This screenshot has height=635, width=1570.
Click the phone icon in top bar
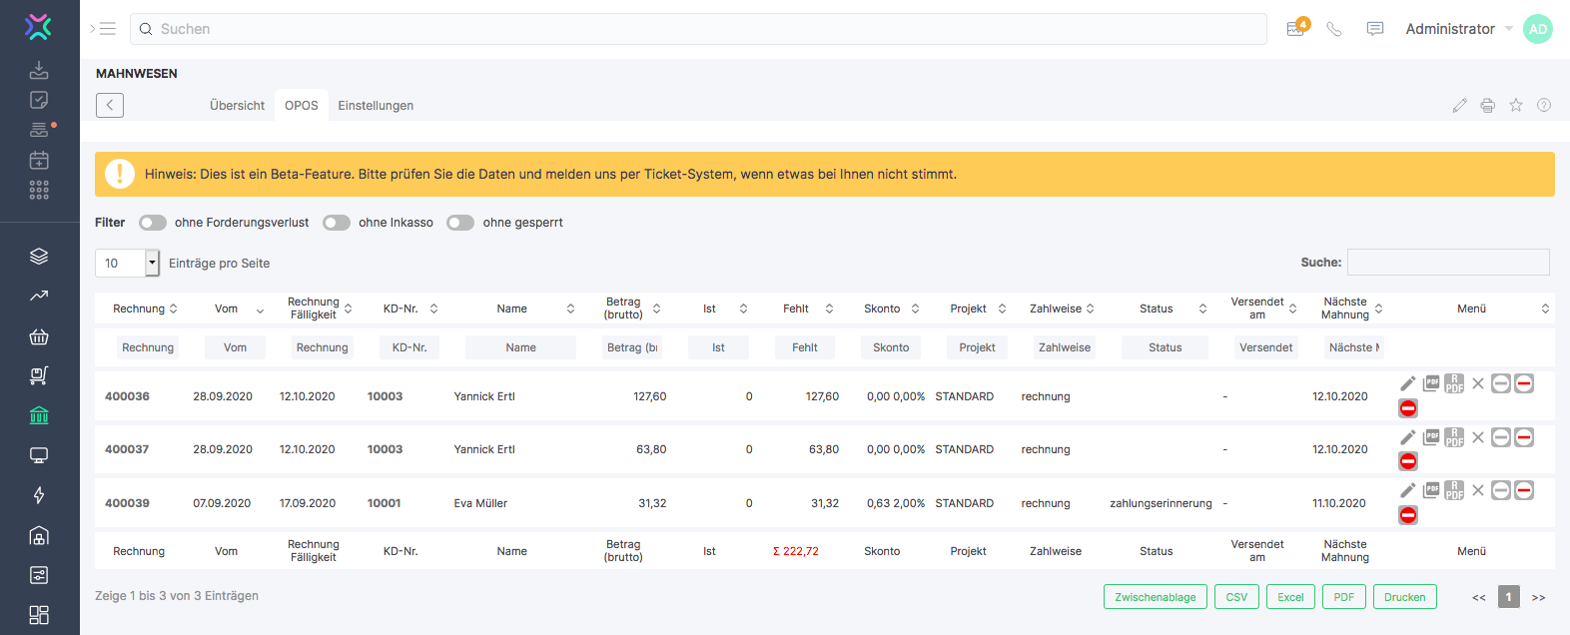pyautogui.click(x=1334, y=29)
